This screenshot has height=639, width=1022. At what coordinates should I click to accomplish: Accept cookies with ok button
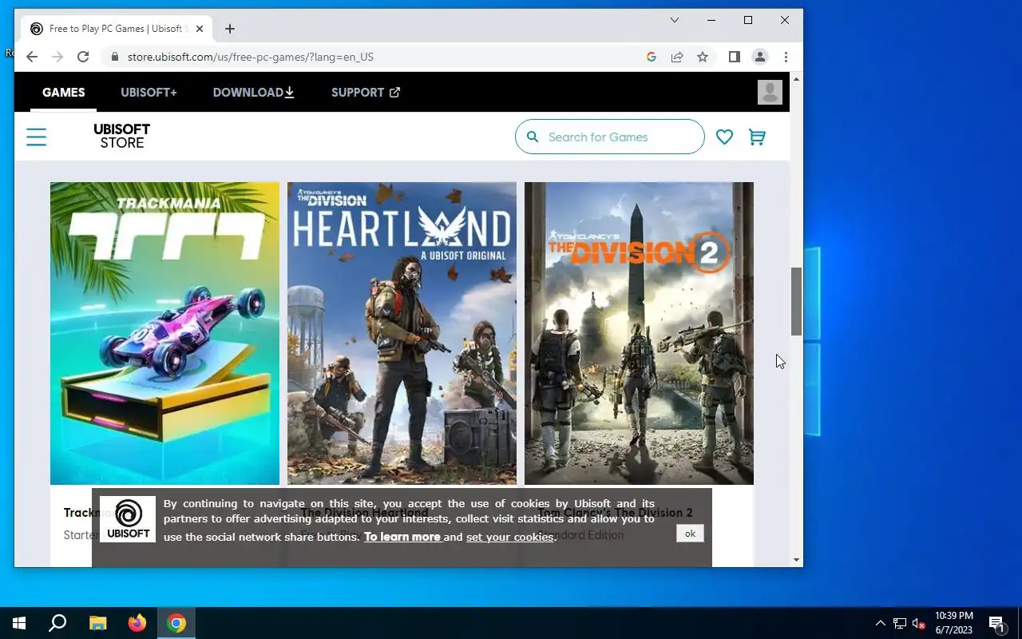[x=690, y=534]
